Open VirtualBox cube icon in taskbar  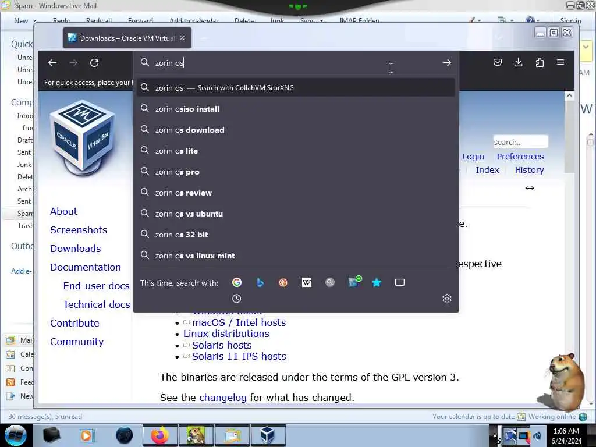(268, 435)
